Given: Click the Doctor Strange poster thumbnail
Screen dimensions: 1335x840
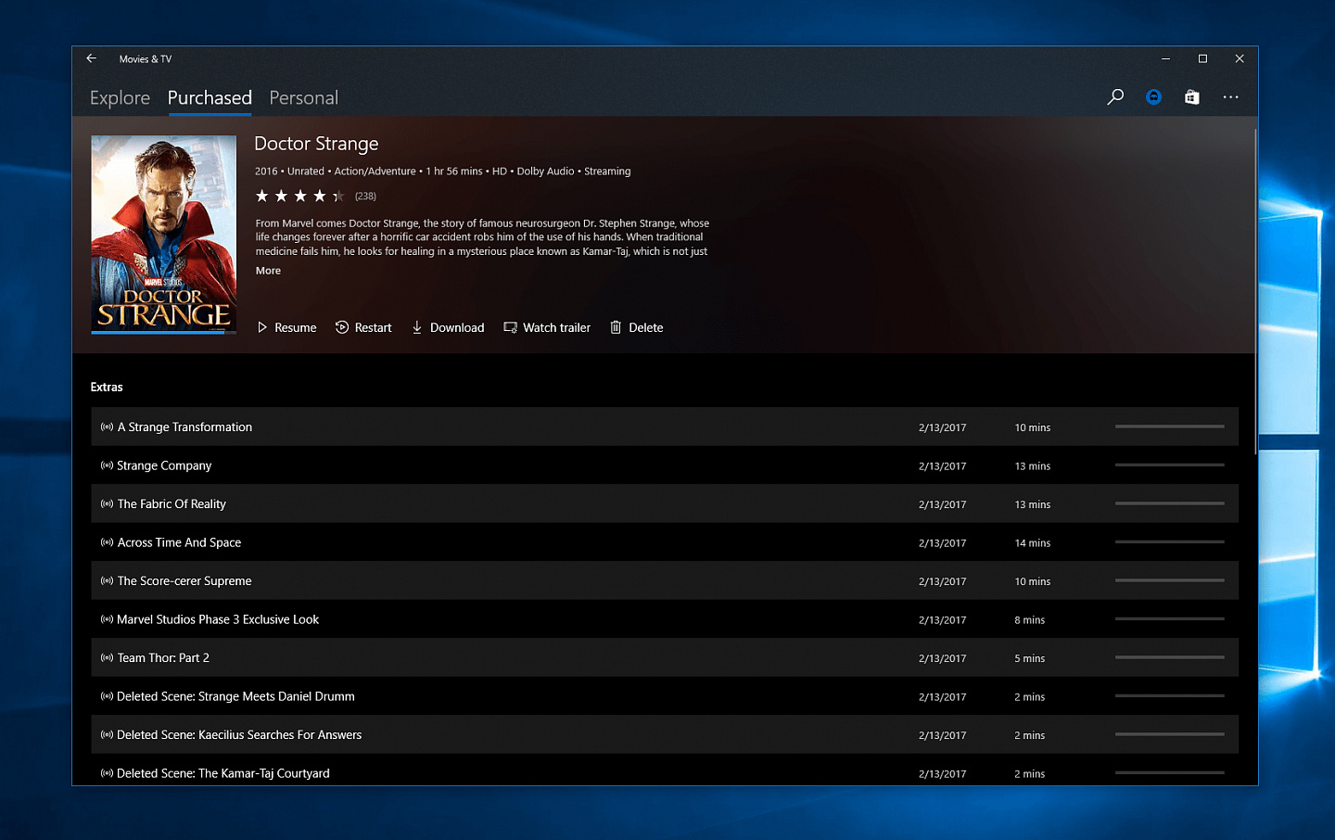Looking at the screenshot, I should [x=163, y=234].
